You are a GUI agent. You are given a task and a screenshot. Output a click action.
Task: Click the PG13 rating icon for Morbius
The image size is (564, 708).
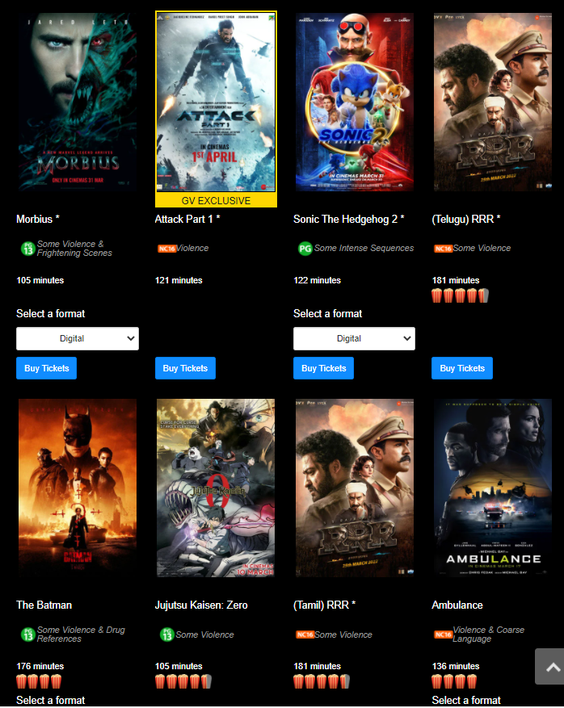(x=28, y=249)
